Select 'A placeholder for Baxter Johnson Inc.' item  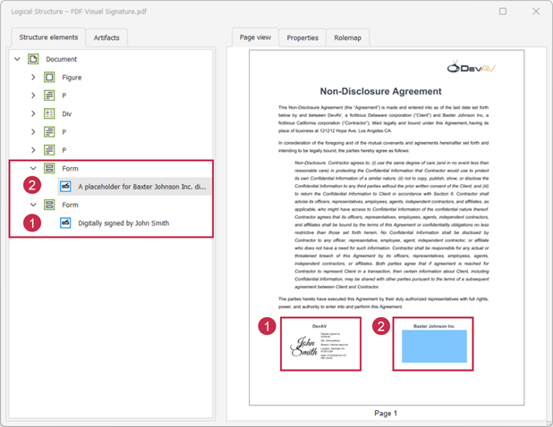pos(141,187)
